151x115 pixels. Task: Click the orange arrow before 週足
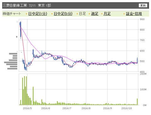point(89,14)
